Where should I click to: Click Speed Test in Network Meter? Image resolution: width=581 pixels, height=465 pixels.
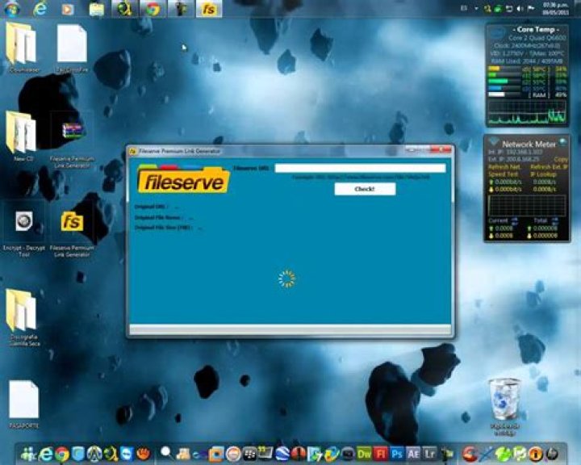(503, 174)
